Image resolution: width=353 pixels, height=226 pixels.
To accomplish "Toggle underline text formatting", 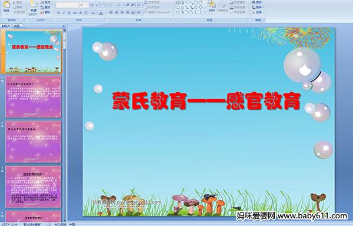I will (69, 13).
